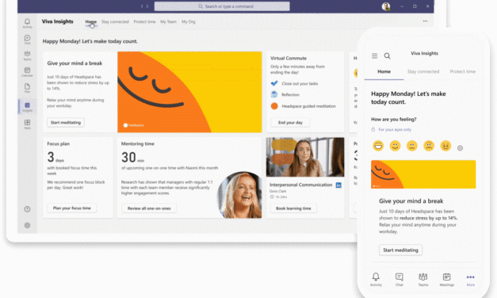Tap More in mobile bottom bar
This screenshot has width=497, height=298.
tap(470, 280)
